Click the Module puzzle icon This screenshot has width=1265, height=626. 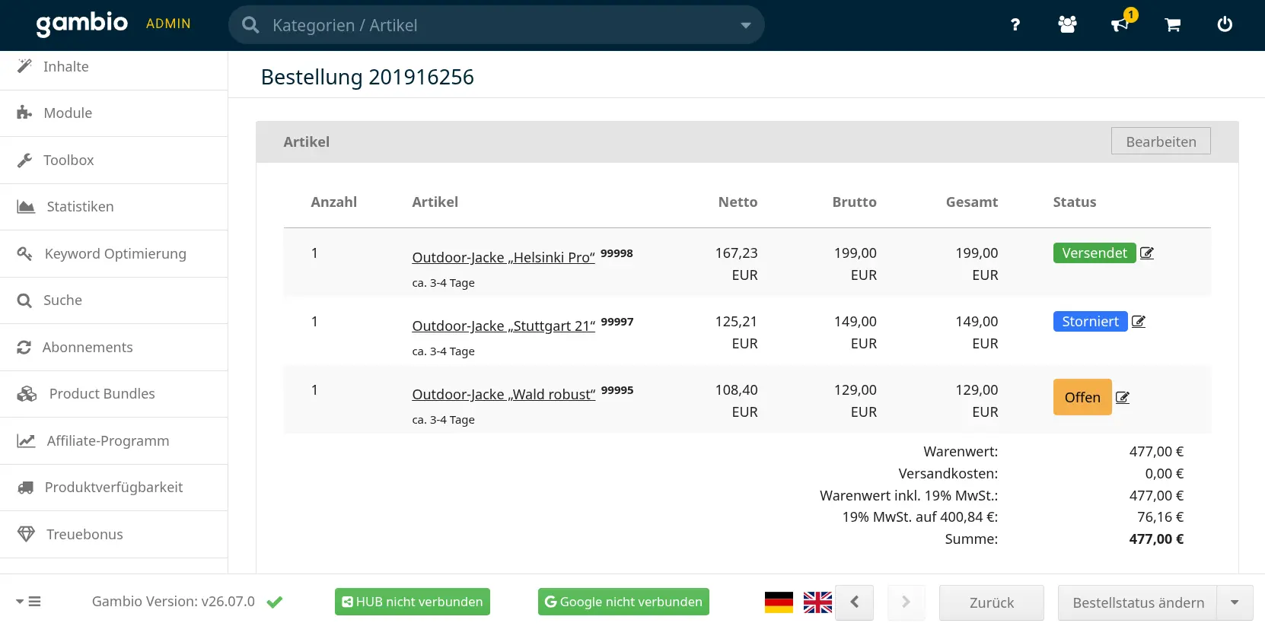pos(25,113)
